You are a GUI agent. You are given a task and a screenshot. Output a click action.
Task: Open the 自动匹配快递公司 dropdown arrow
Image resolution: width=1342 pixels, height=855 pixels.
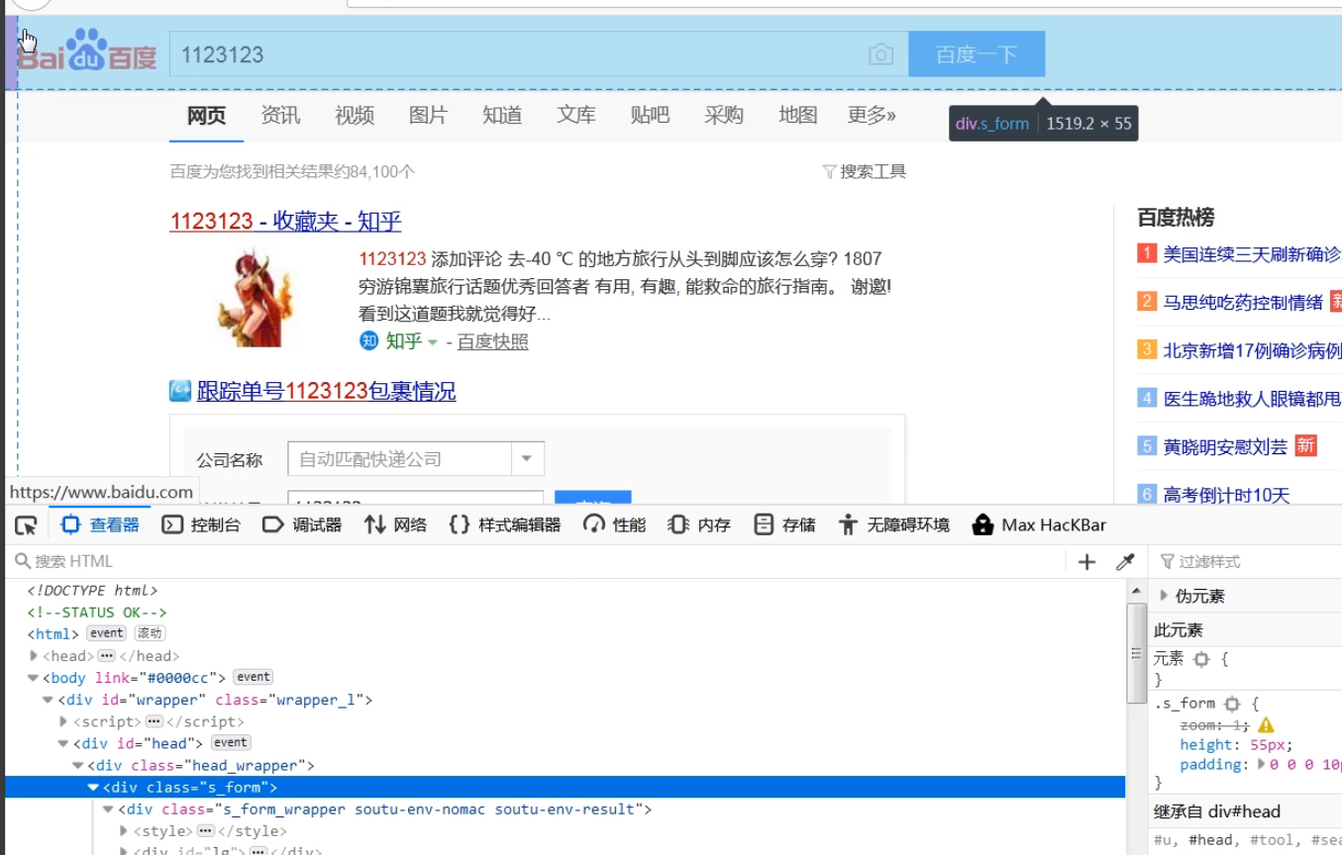527,459
